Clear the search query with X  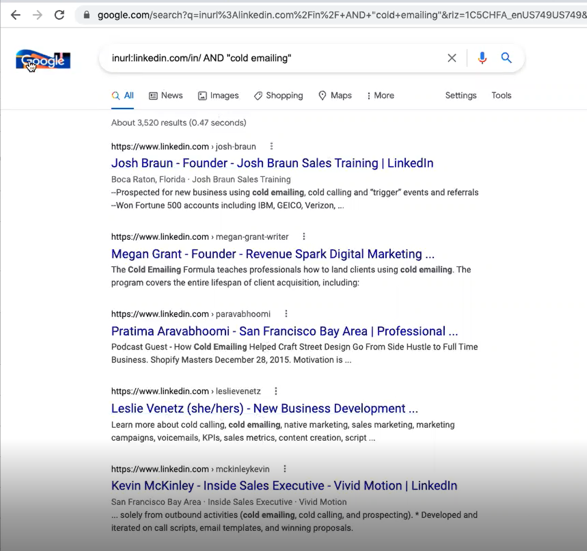[x=452, y=58]
